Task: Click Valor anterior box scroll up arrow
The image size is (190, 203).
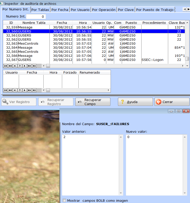Action: click(121, 137)
